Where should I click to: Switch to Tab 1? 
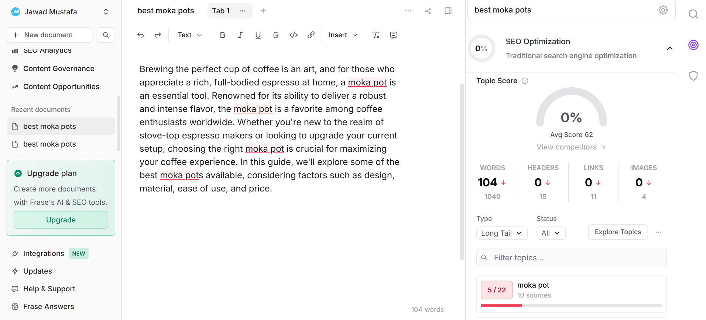pos(221,11)
